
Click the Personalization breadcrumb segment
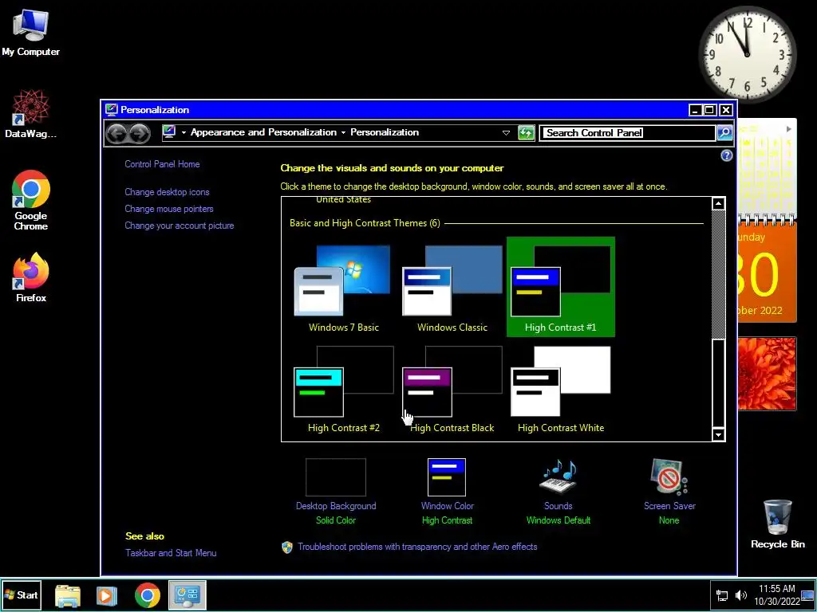385,132
